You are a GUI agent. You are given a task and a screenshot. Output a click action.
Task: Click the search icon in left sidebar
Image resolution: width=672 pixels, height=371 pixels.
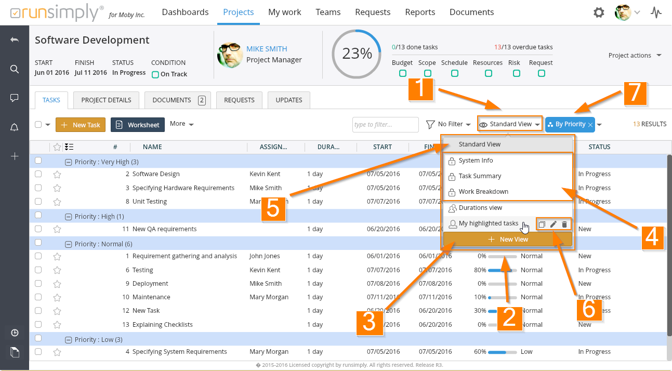pos(15,69)
